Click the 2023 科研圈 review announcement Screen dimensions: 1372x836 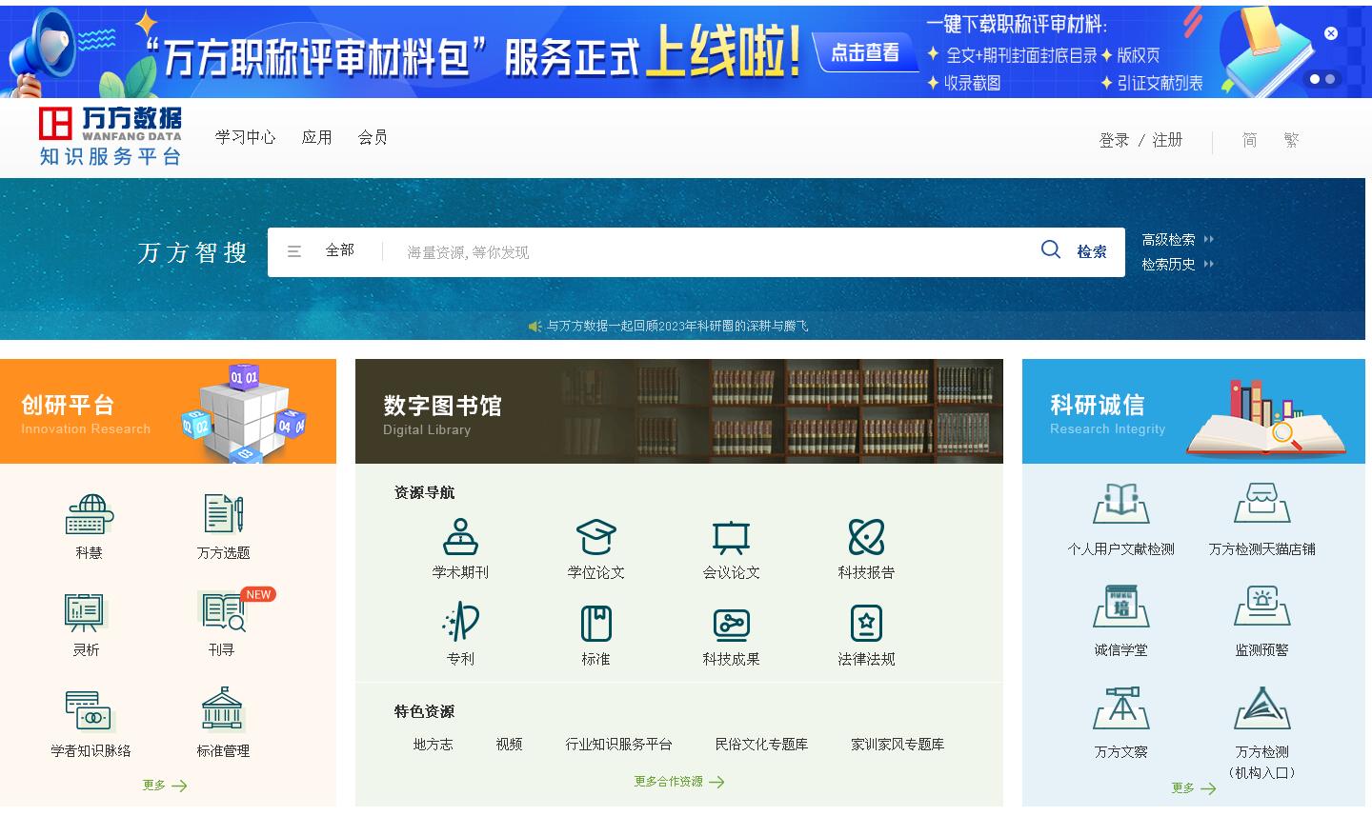coord(676,327)
